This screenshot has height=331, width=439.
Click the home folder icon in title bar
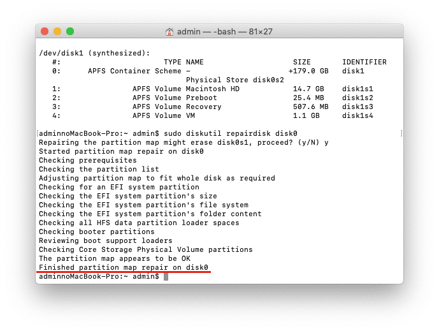pos(169,32)
